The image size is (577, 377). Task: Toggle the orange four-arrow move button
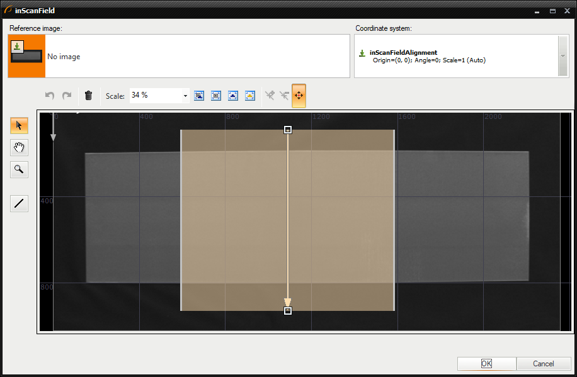click(x=299, y=96)
